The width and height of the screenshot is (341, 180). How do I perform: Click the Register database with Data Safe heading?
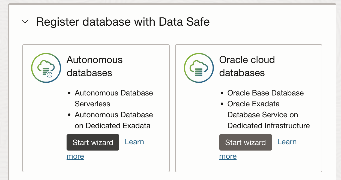[x=123, y=22]
